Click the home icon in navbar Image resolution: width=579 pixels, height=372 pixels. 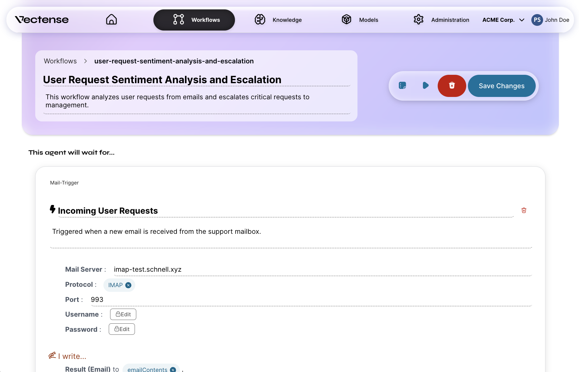coord(111,19)
